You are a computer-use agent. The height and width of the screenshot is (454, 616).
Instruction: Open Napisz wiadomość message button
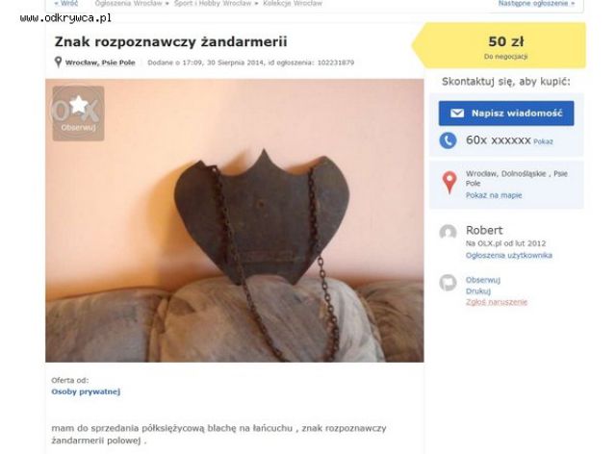(506, 113)
